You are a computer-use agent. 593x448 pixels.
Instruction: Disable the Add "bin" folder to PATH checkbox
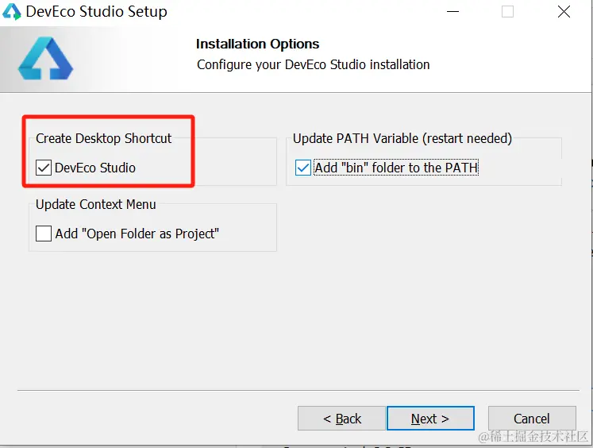[303, 168]
